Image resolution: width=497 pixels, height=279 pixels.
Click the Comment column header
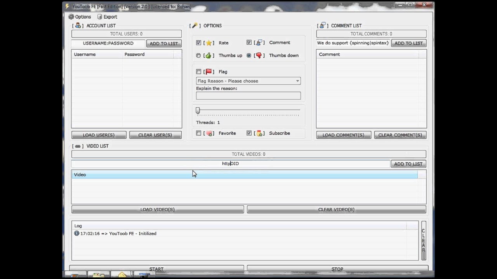(368, 54)
